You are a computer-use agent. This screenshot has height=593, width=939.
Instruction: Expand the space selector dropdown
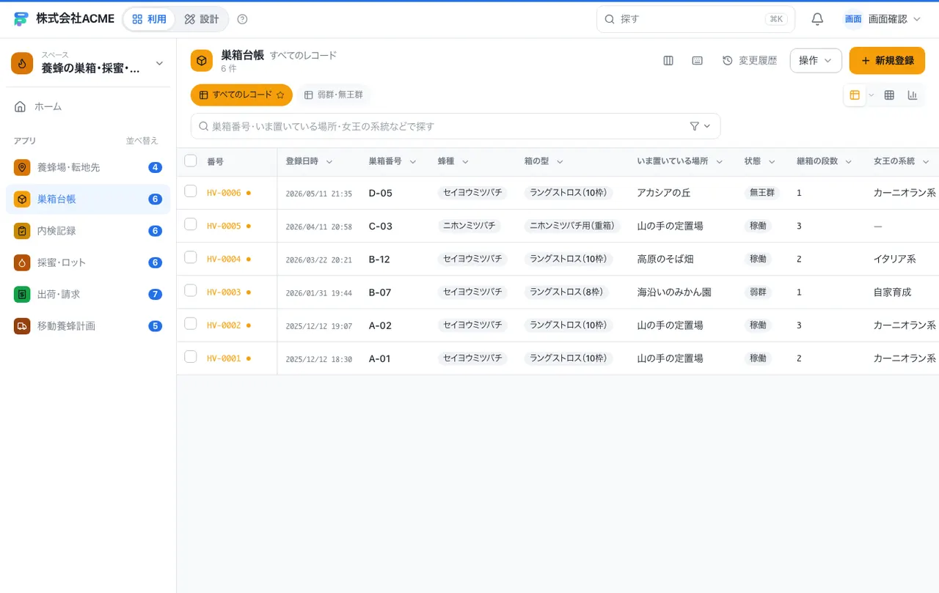pyautogui.click(x=159, y=64)
